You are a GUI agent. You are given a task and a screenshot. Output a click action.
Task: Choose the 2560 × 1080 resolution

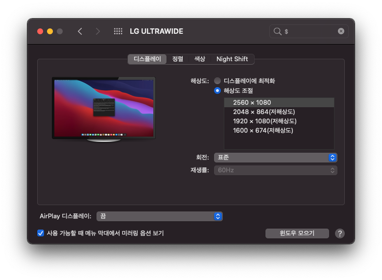click(x=279, y=102)
